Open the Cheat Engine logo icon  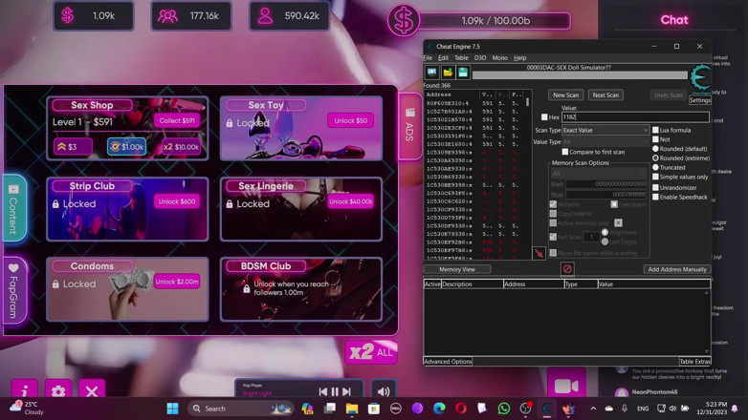(700, 77)
